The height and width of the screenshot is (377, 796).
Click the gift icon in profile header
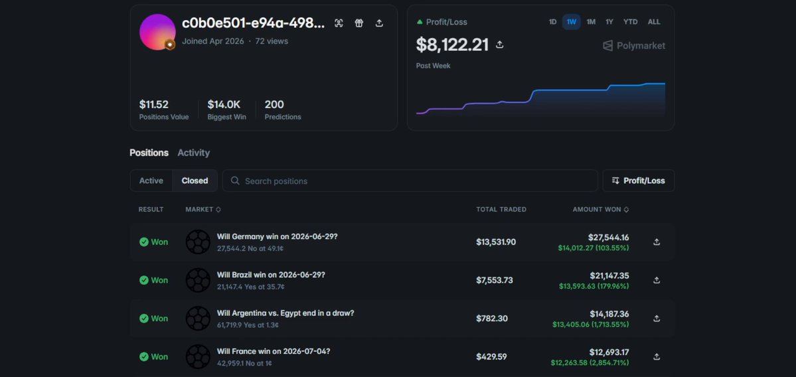(x=359, y=23)
